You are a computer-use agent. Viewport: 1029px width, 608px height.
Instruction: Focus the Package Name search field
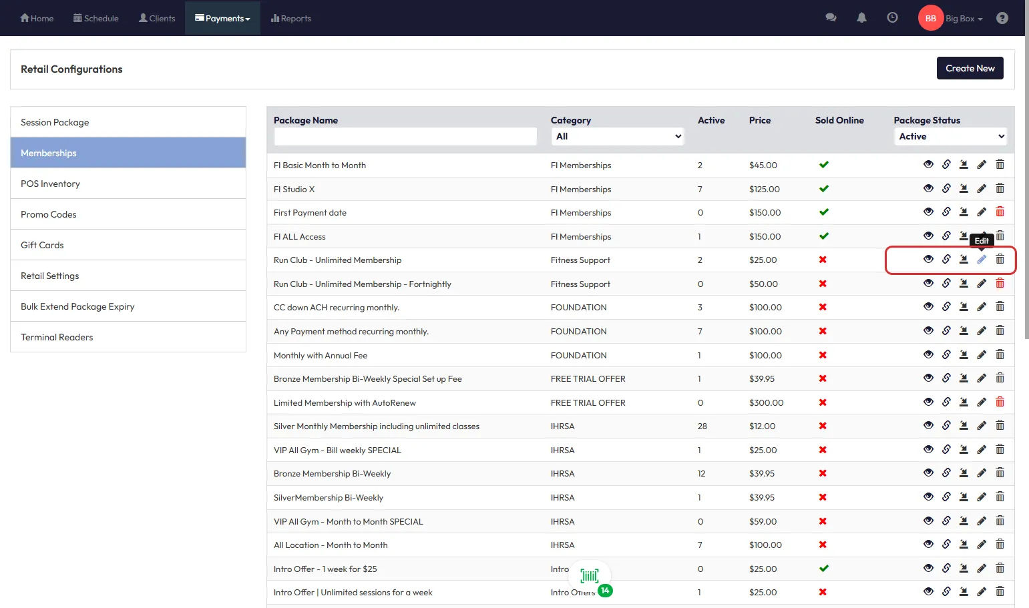(x=405, y=136)
